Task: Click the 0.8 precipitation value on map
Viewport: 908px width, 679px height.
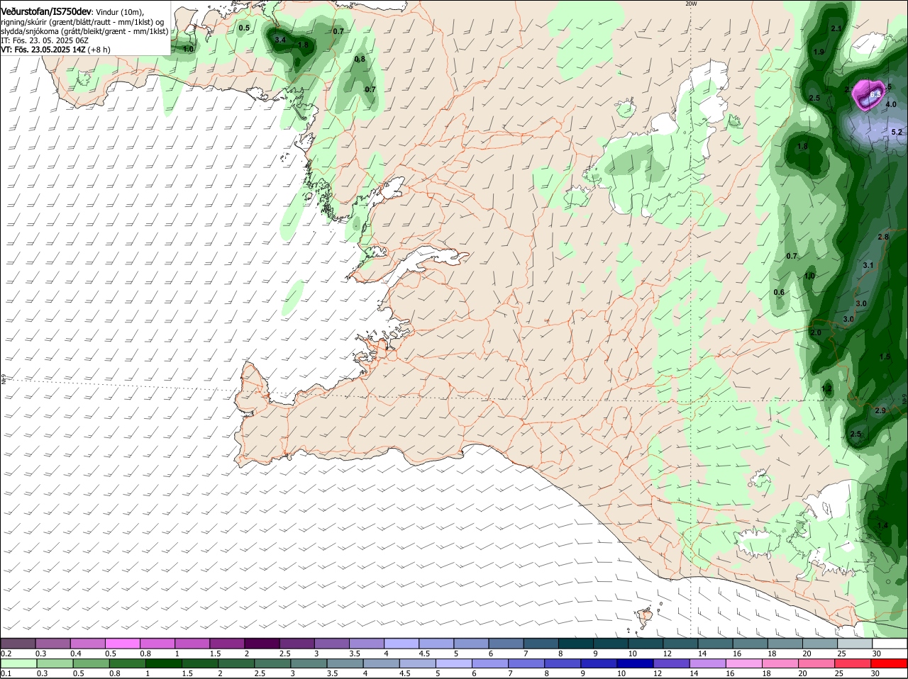Action: [360, 59]
